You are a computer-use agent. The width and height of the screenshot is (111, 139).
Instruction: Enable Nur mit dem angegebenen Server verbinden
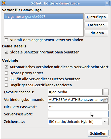[x=6, y=40]
